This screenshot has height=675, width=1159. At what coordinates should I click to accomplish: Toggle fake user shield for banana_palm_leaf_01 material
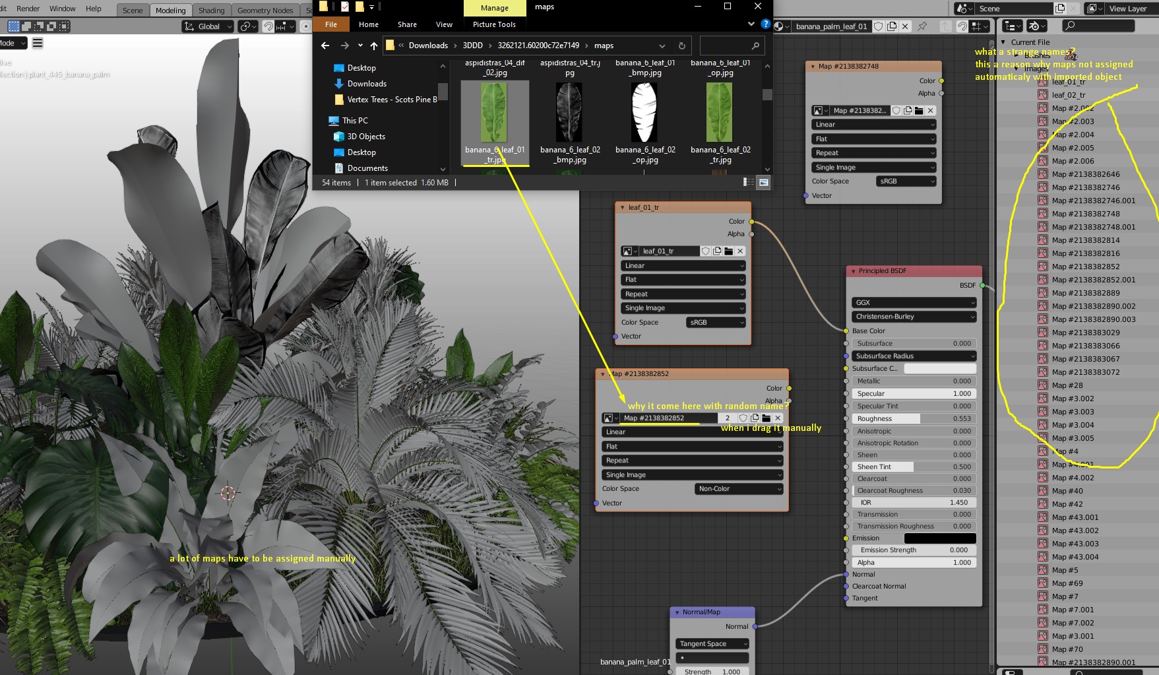click(x=879, y=26)
